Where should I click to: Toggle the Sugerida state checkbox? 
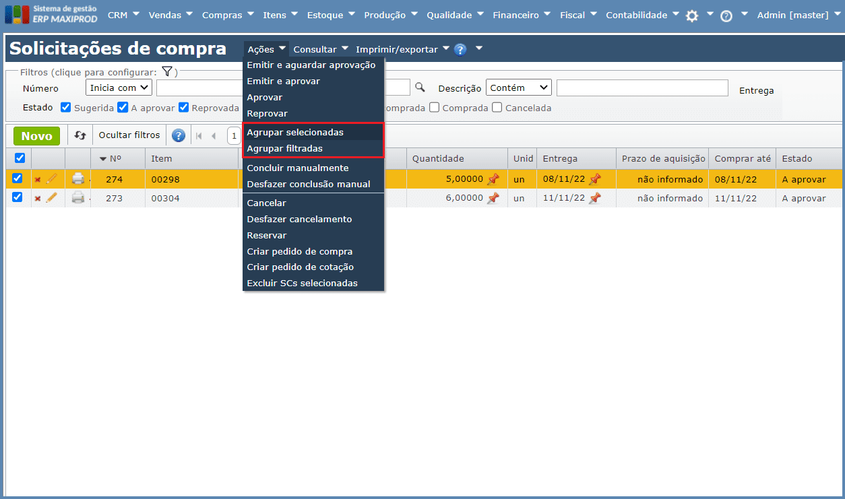pyautogui.click(x=66, y=107)
